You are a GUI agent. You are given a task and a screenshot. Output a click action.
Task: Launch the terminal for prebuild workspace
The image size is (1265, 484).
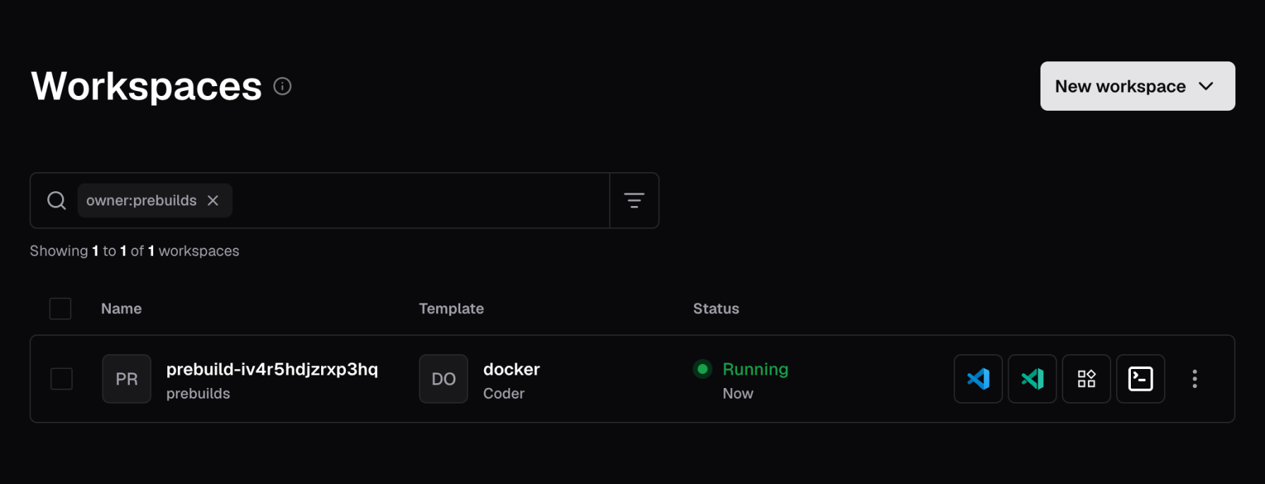1141,379
